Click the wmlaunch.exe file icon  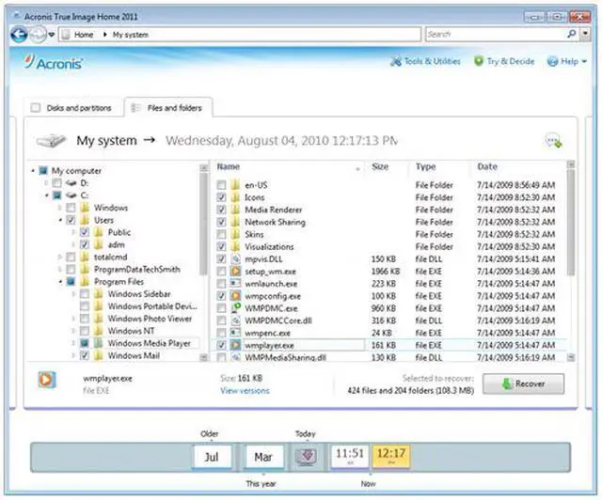click(x=235, y=284)
